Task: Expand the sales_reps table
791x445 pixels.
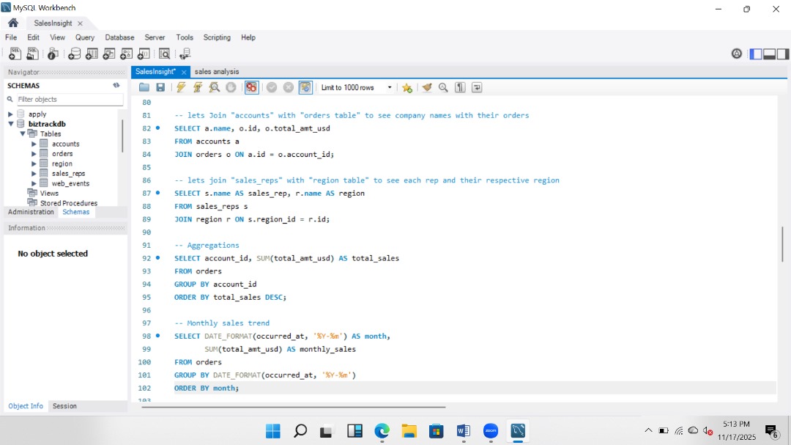Action: coord(34,173)
